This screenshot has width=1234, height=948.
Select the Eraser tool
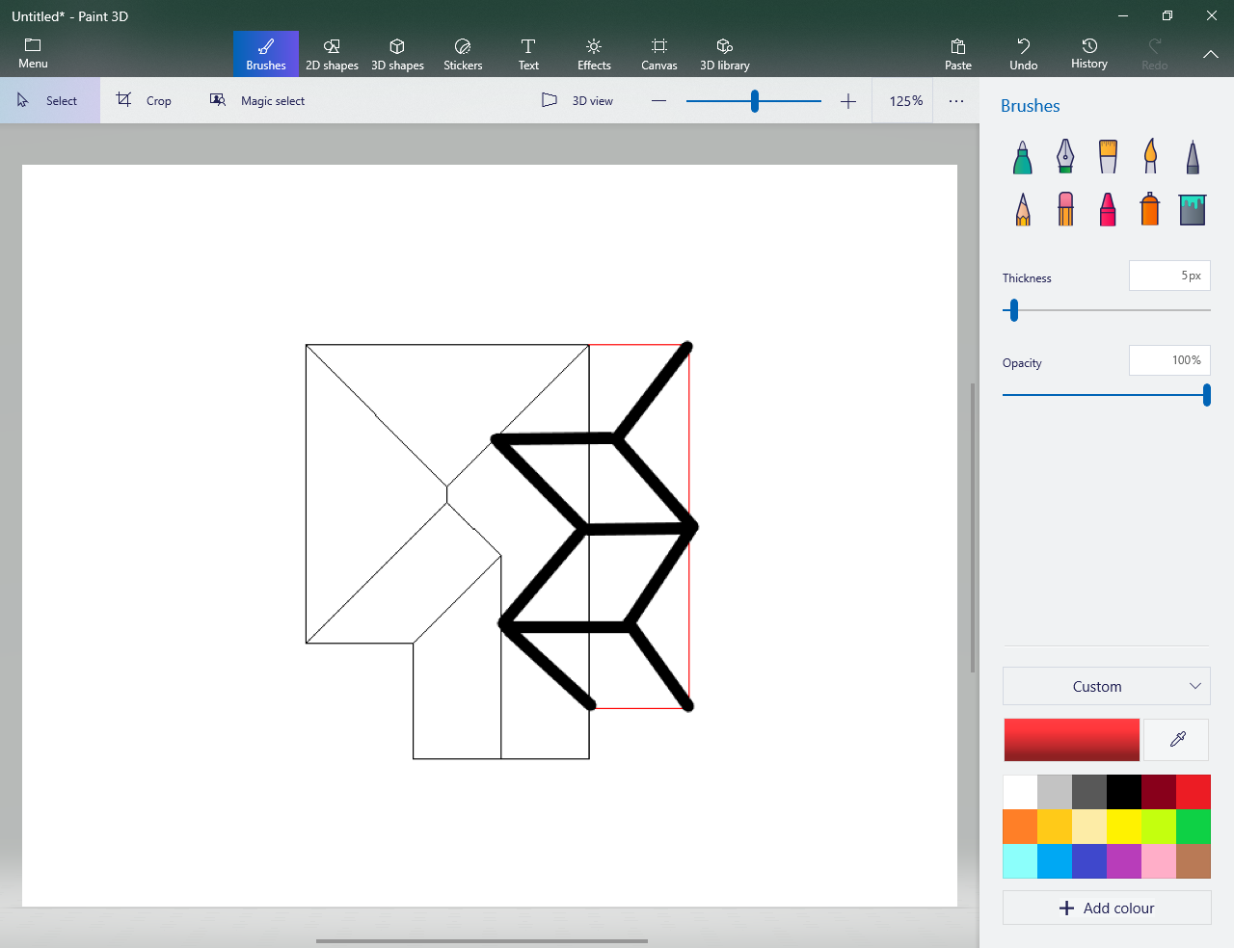[x=1065, y=209]
